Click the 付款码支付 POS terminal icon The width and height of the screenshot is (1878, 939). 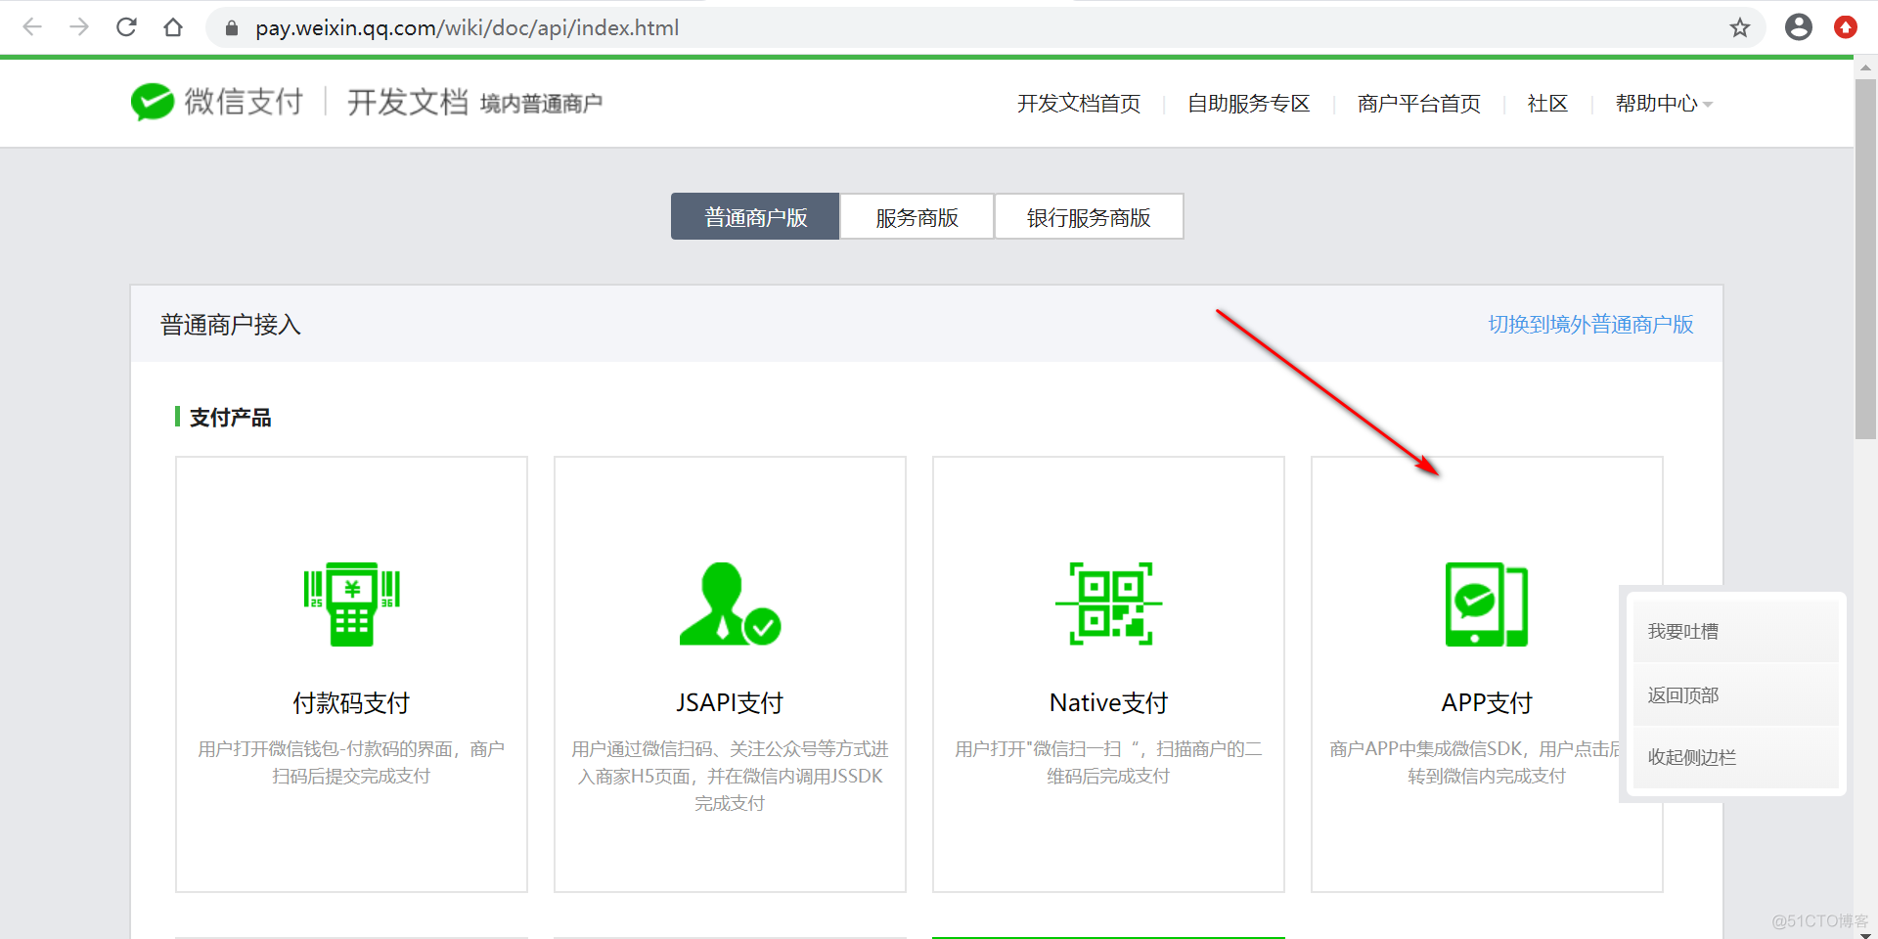point(351,604)
